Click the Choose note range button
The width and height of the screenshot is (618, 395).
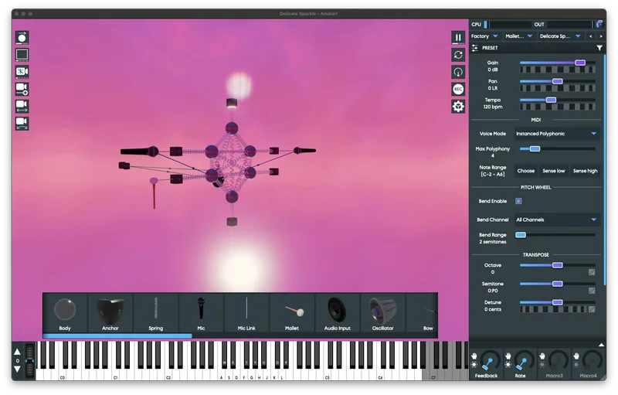tap(526, 171)
